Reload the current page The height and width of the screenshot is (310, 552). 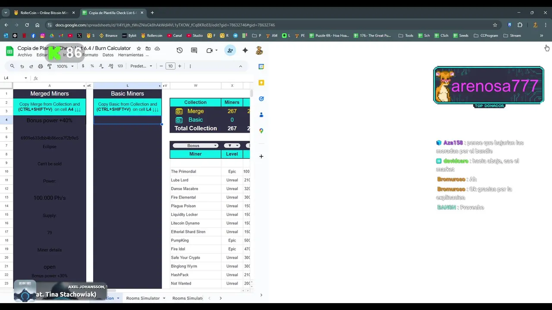[27, 25]
